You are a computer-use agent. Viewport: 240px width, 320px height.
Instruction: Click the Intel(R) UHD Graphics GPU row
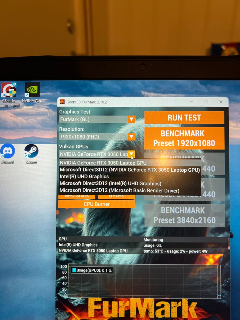pos(143,245)
